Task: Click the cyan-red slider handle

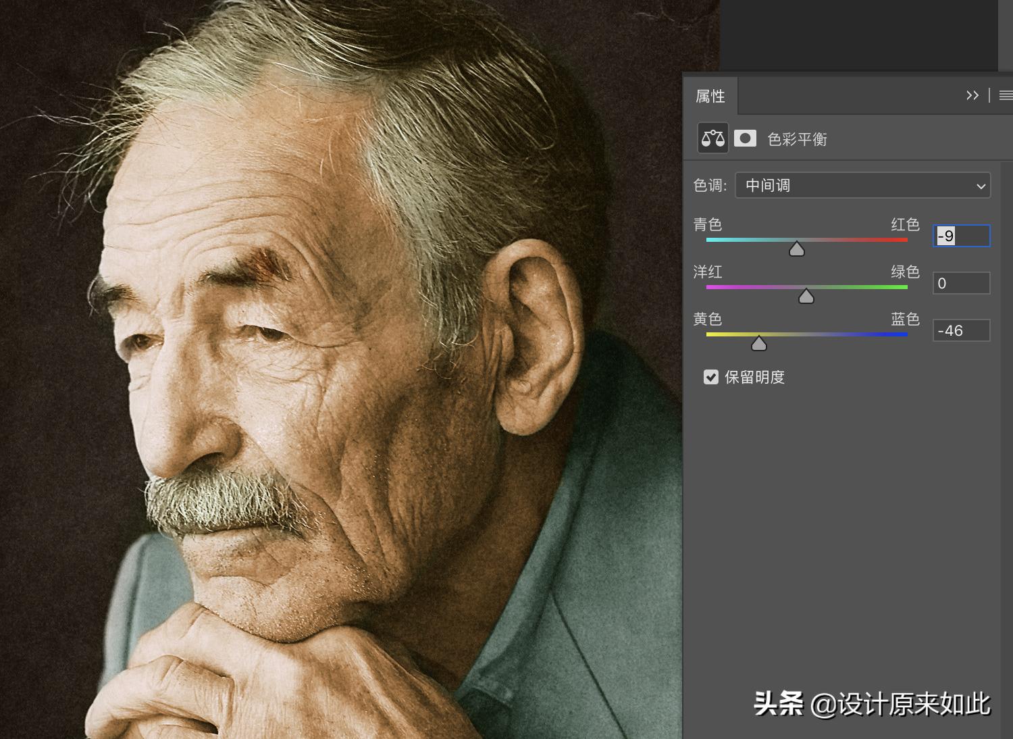Action: 797,249
